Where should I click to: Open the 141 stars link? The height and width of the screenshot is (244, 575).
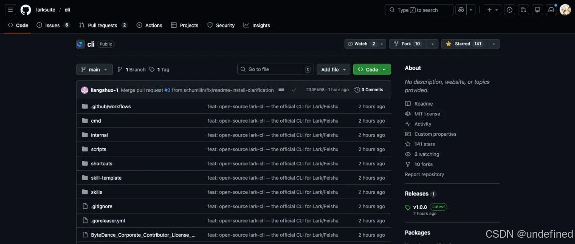420,144
